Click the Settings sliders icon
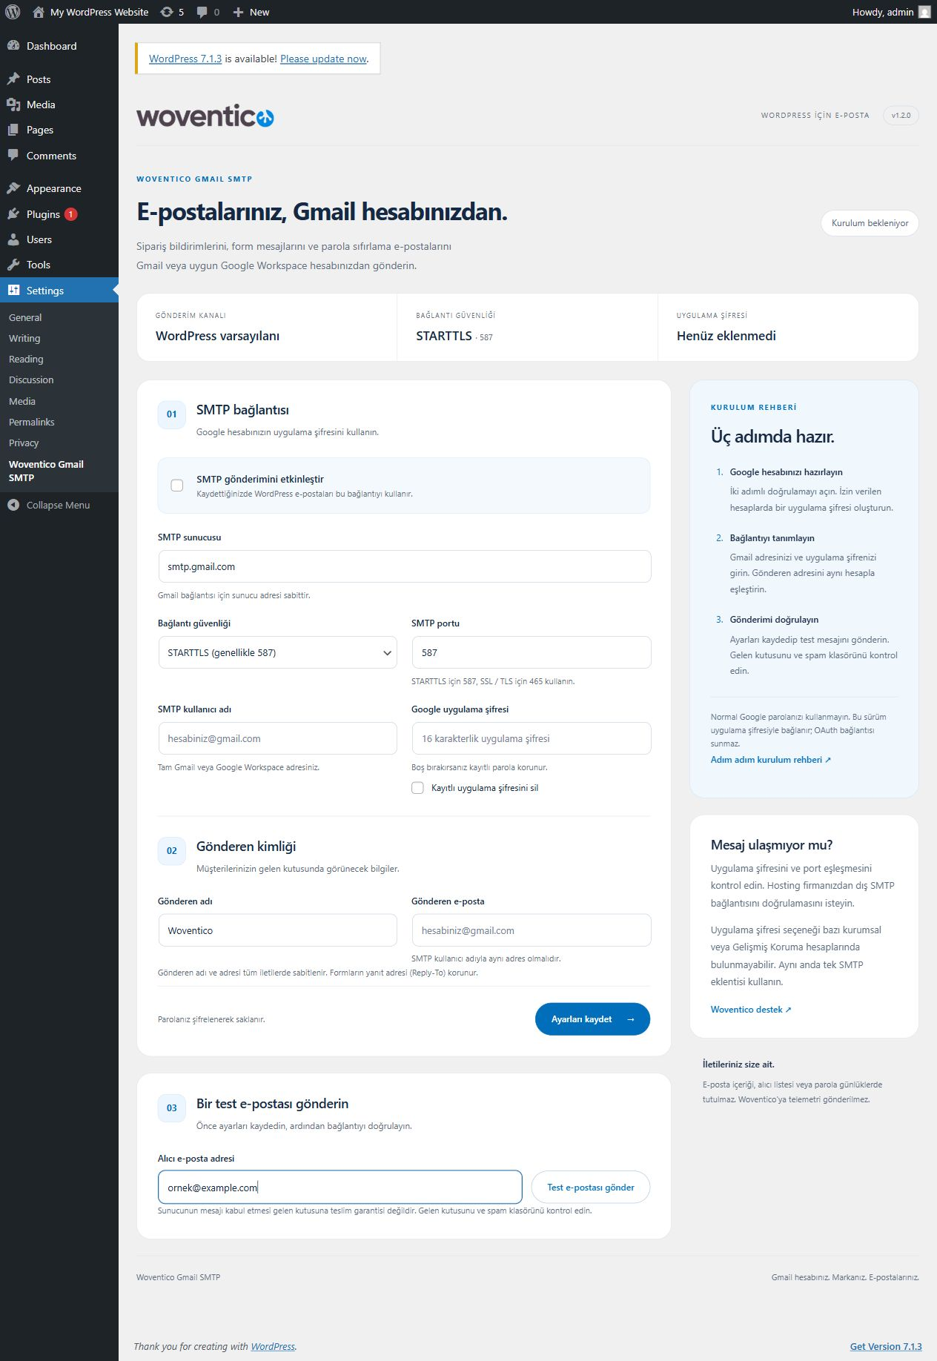937x1361 pixels. [13, 291]
